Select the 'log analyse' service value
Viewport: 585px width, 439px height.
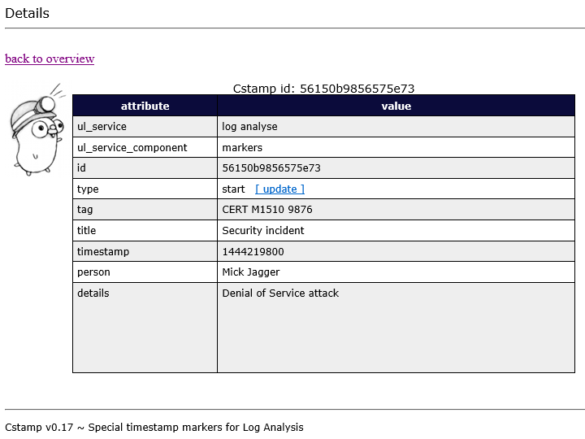pos(249,127)
